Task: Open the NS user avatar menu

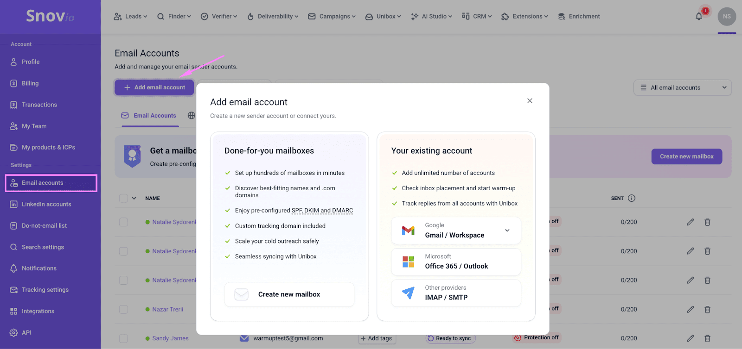Action: pos(727,17)
